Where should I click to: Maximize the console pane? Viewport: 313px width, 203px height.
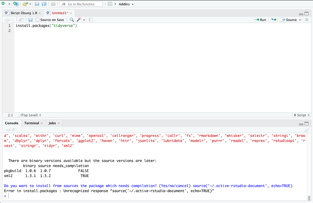307,124
